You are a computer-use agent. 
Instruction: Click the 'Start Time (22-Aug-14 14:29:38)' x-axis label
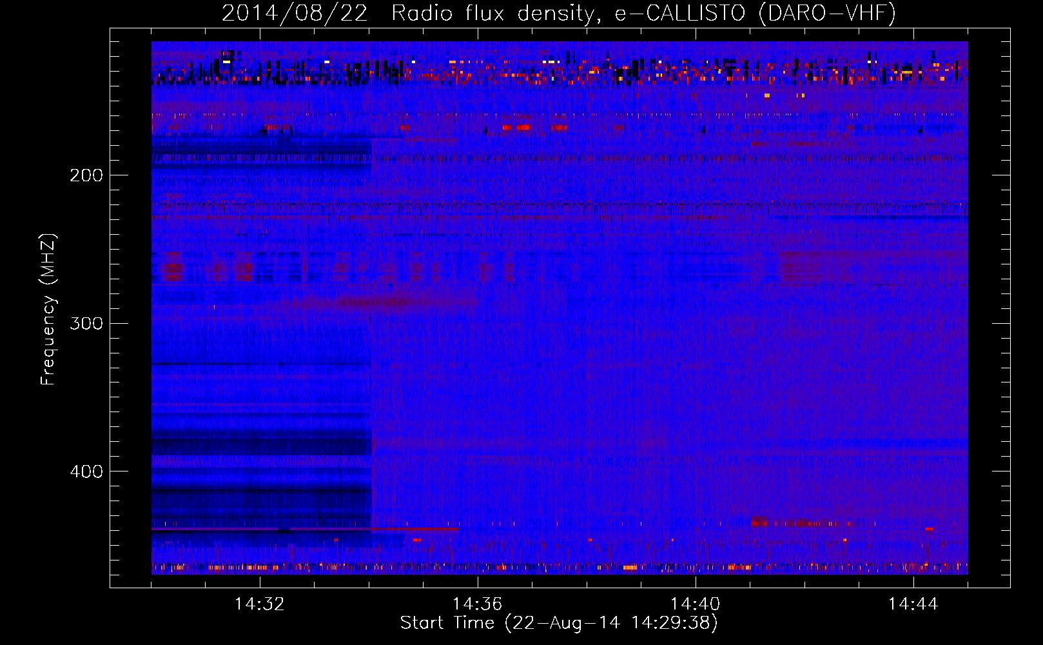pyautogui.click(x=559, y=623)
